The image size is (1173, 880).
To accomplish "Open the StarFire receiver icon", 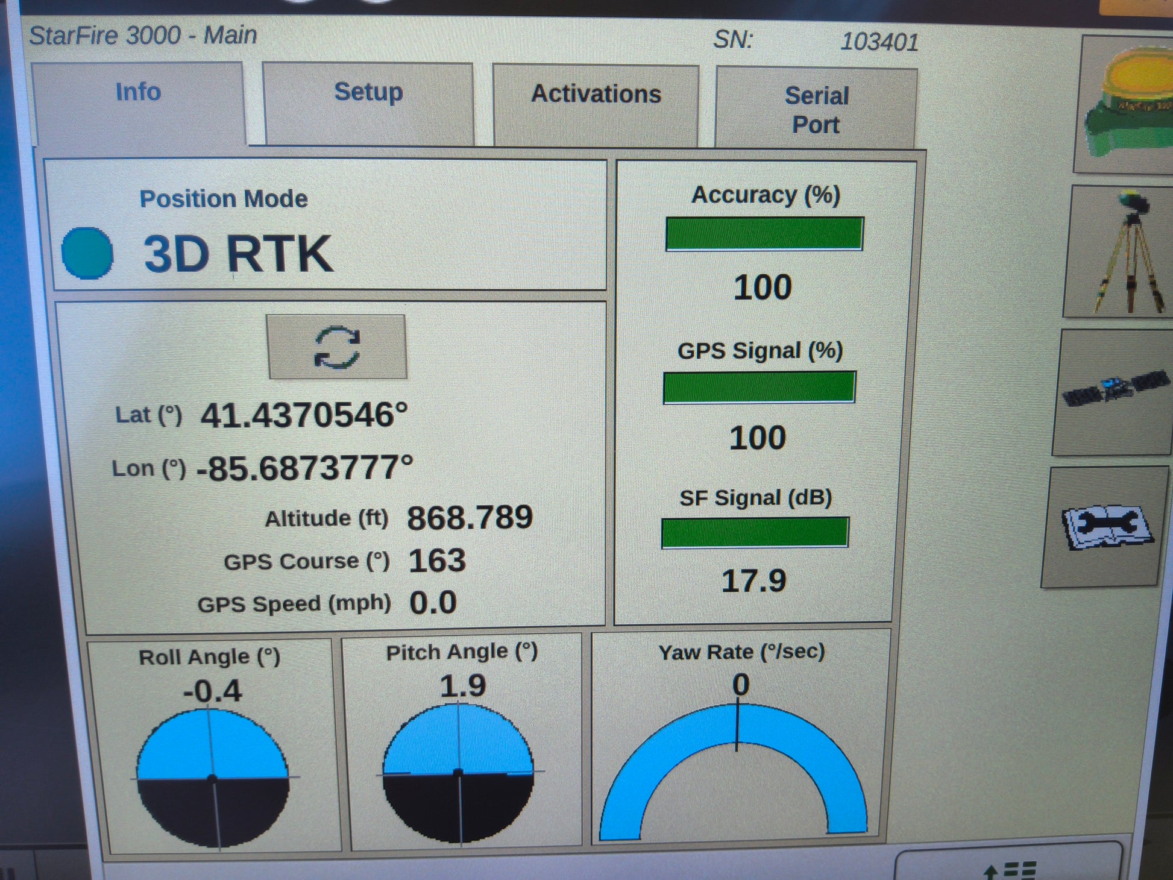I will [x=1126, y=102].
